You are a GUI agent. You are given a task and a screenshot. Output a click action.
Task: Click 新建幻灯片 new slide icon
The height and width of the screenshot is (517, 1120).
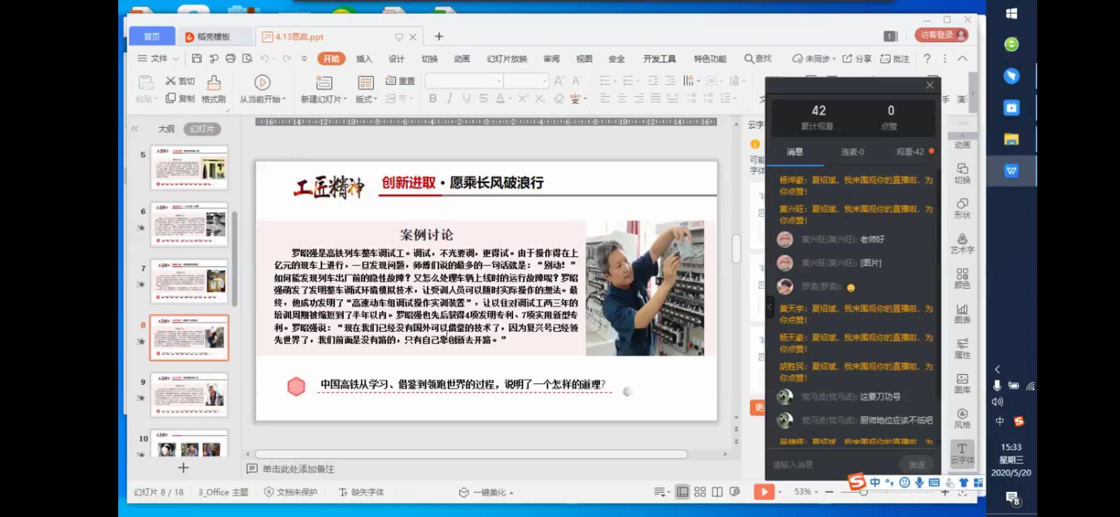coord(324,83)
